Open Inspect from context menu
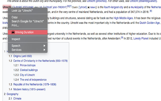This screenshot has height=101, width=161. (16, 39)
